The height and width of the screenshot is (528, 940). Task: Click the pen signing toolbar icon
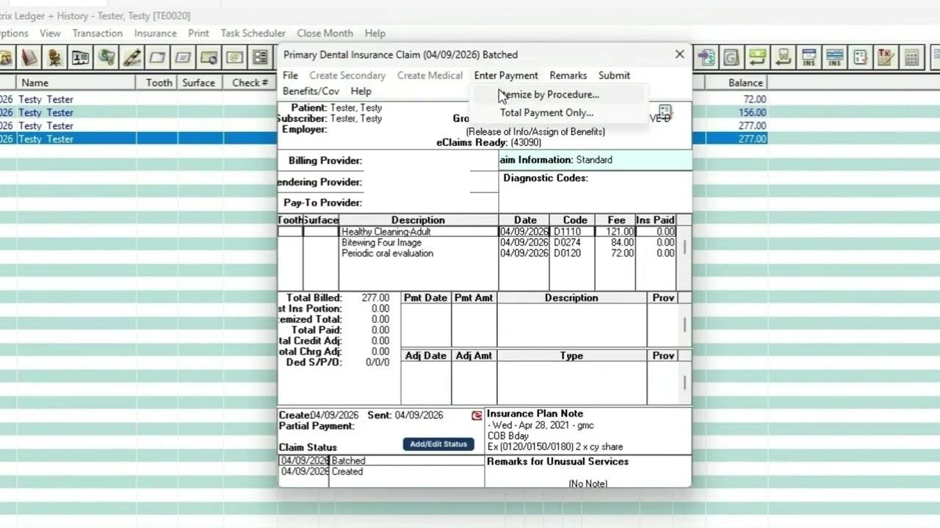(x=132, y=57)
